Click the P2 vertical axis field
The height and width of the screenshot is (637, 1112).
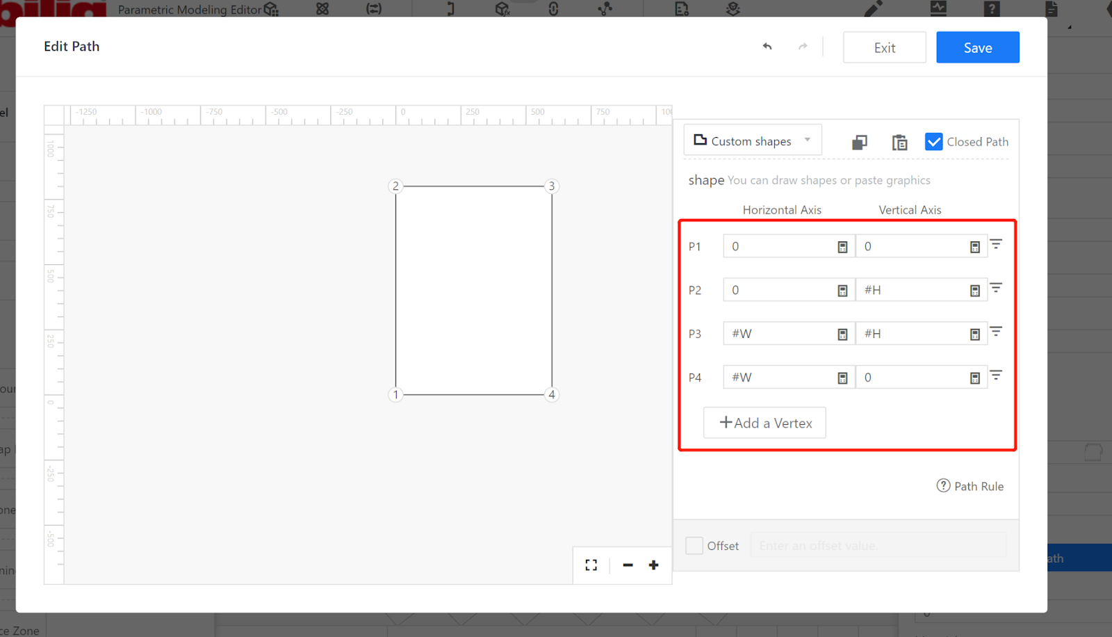pos(912,291)
